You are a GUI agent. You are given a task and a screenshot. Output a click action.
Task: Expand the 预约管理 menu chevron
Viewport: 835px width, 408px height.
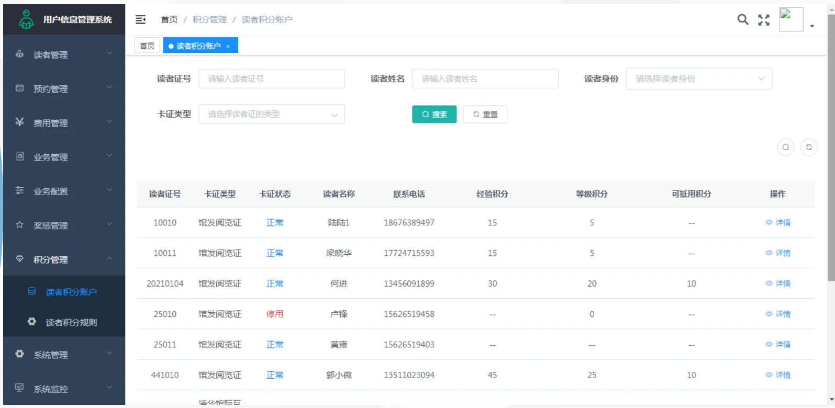109,87
